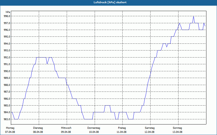Click the 989,0 axis value

click(x=7, y=78)
